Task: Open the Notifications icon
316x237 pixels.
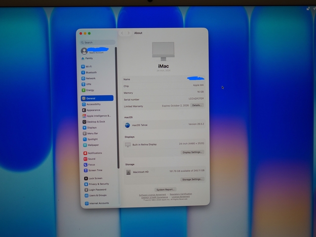Action: (x=85, y=153)
